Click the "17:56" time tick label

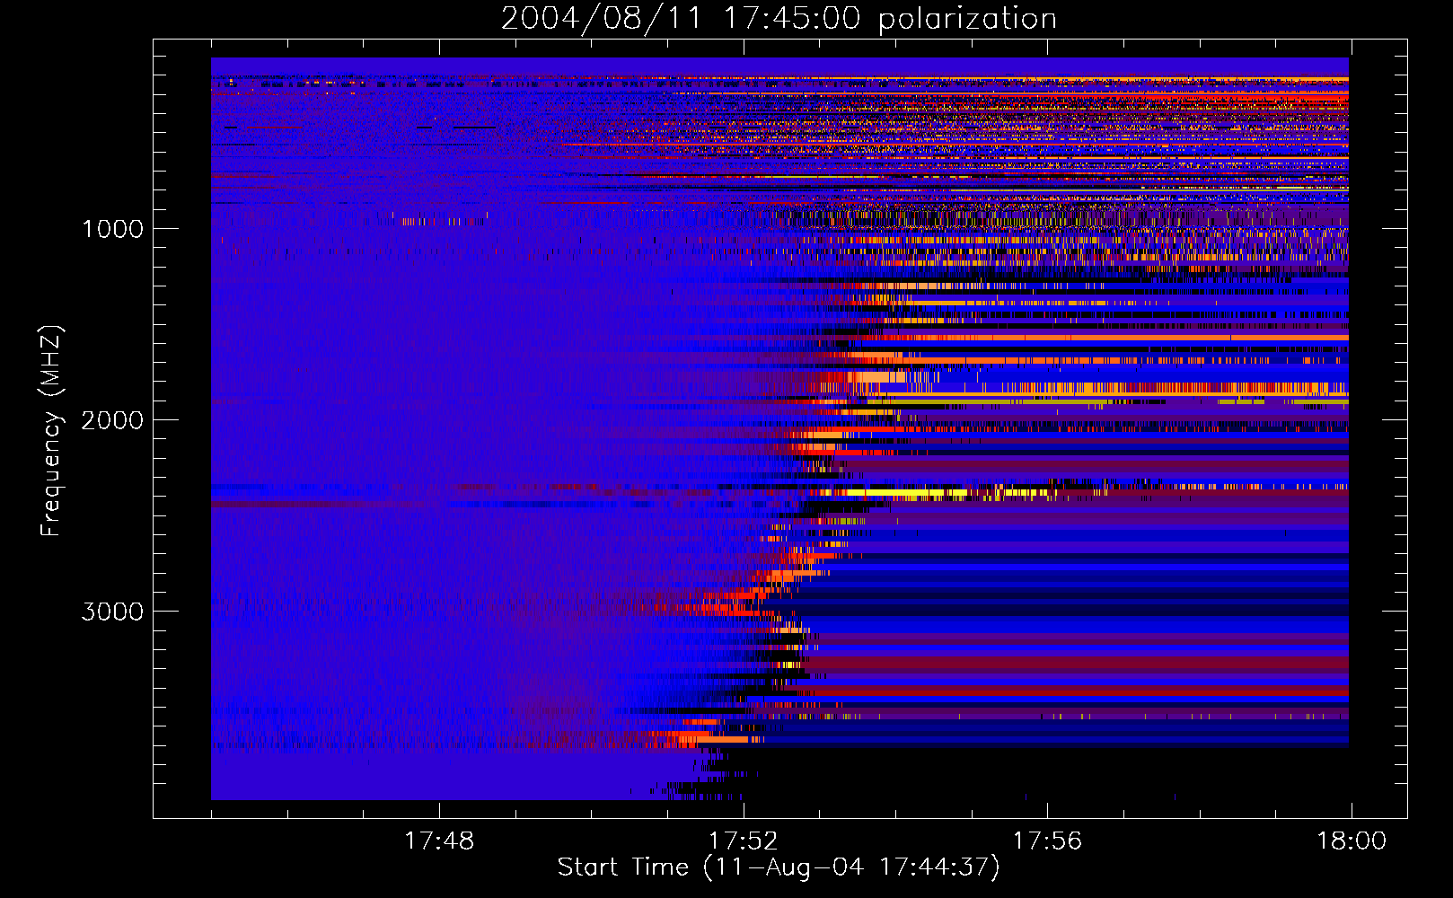1048,841
